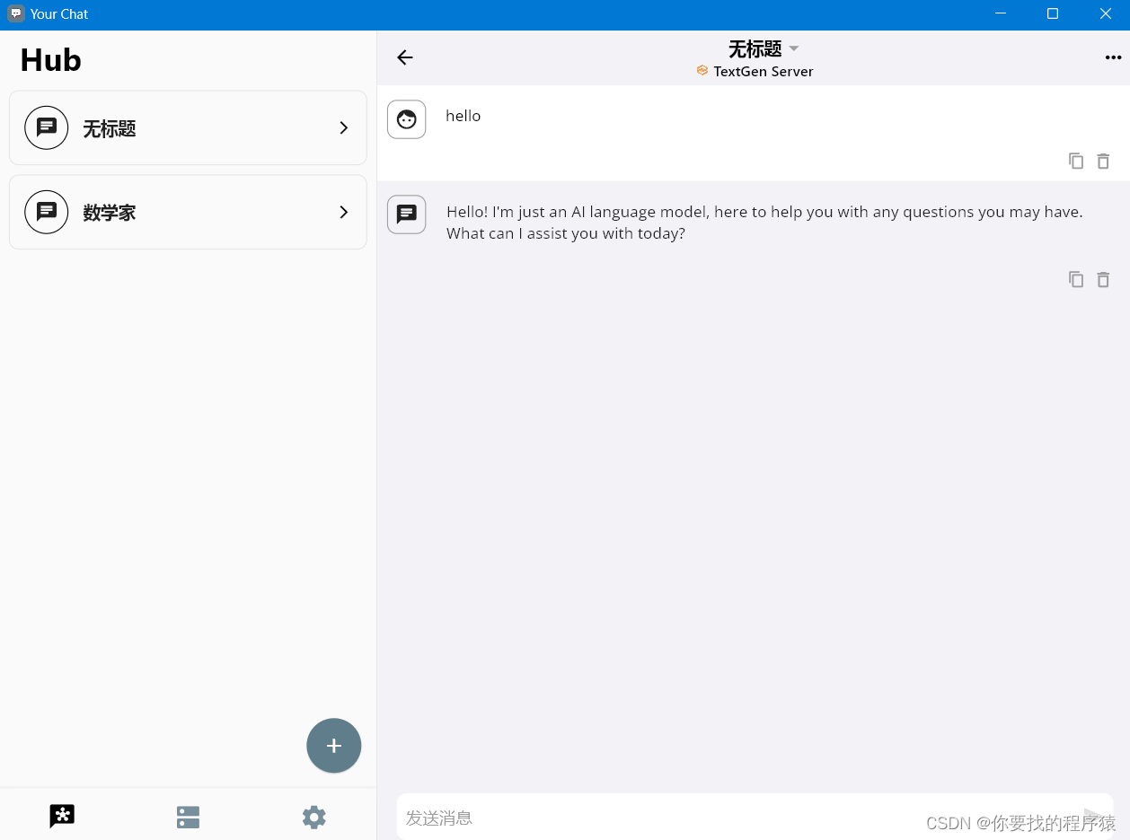Delete the 'hello' message
Screen dimensions: 1130x840
click(1103, 161)
